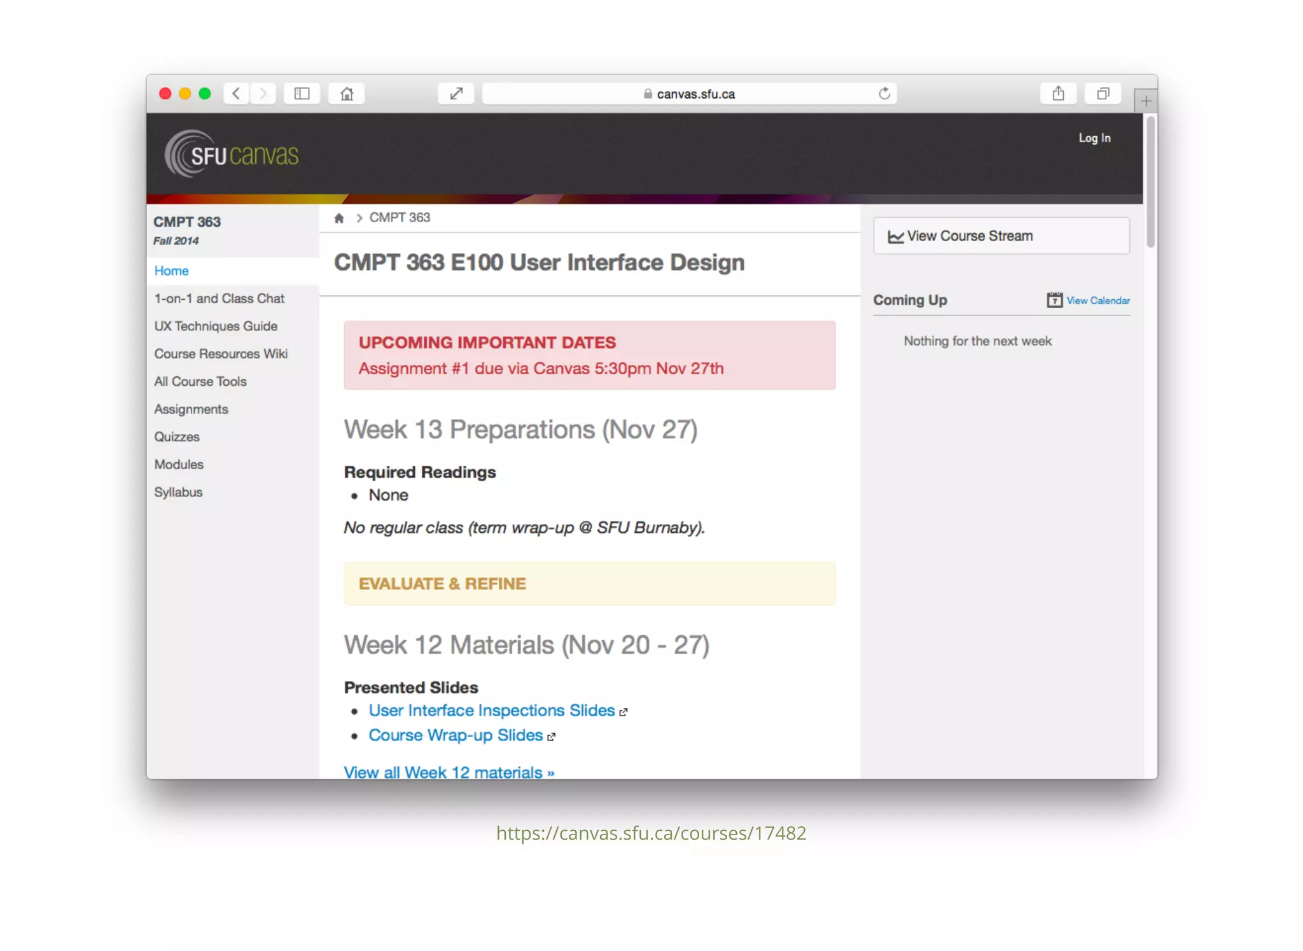Screen dimensions: 1303x951
Task: Go to Assignments page
Action: (191, 409)
